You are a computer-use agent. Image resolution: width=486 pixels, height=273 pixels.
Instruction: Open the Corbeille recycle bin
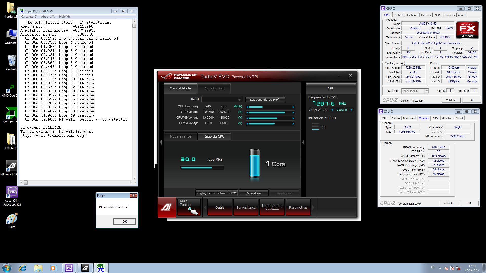(12, 63)
